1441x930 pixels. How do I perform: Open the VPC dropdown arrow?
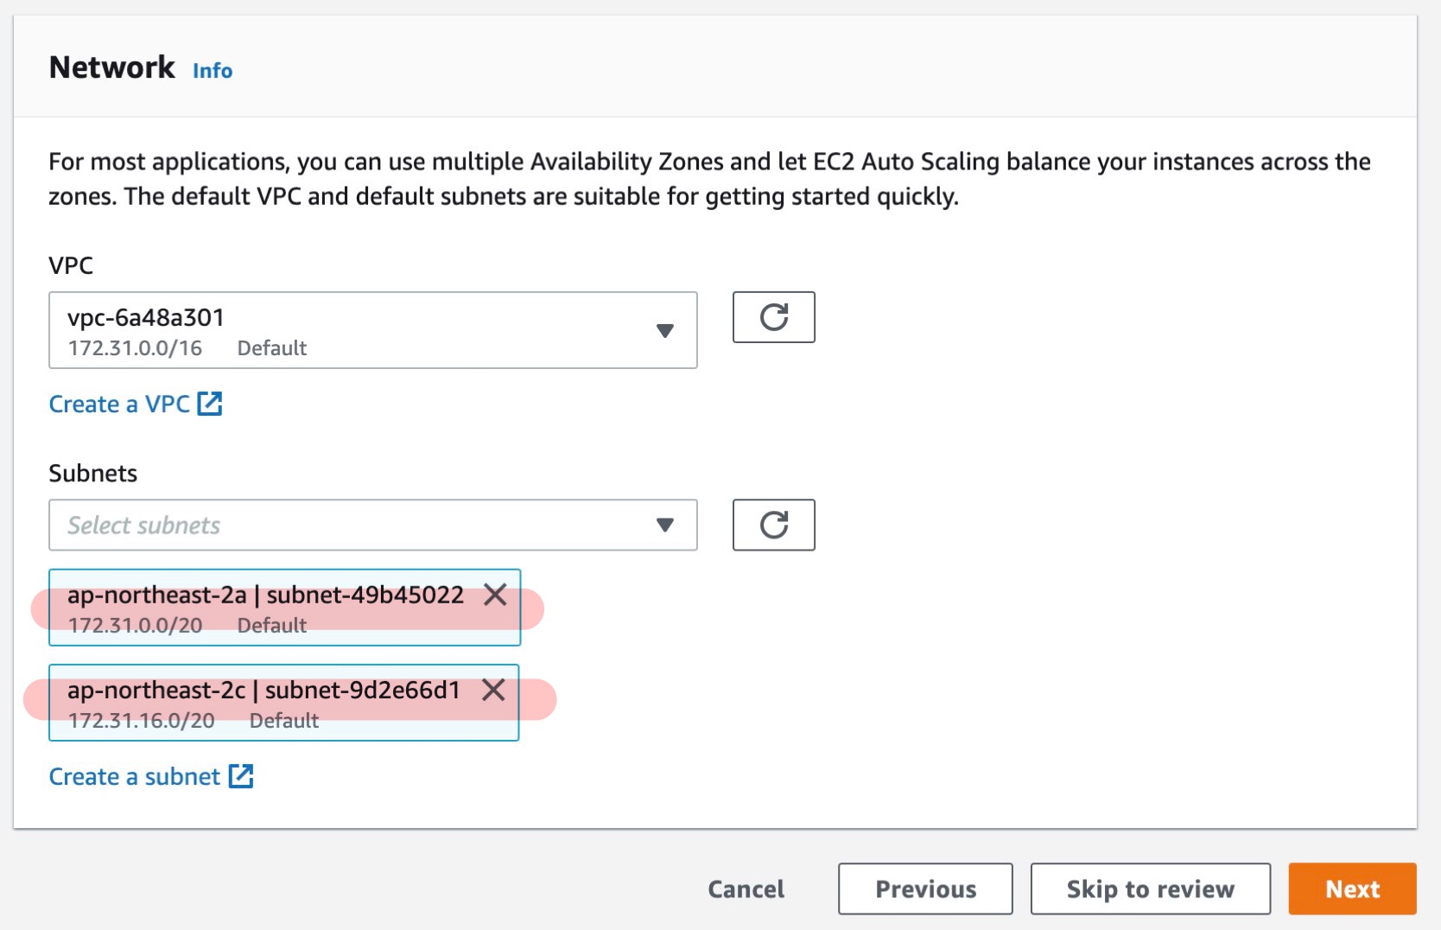664,330
